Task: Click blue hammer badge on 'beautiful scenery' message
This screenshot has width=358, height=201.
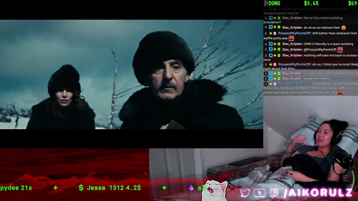Action: [x=270, y=79]
